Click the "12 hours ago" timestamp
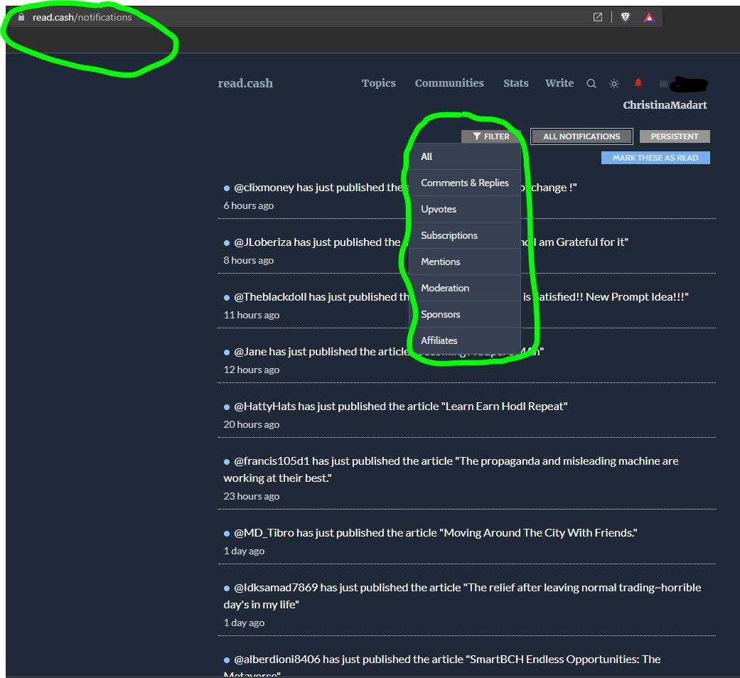Screen dimensions: 740x678 coord(252,370)
